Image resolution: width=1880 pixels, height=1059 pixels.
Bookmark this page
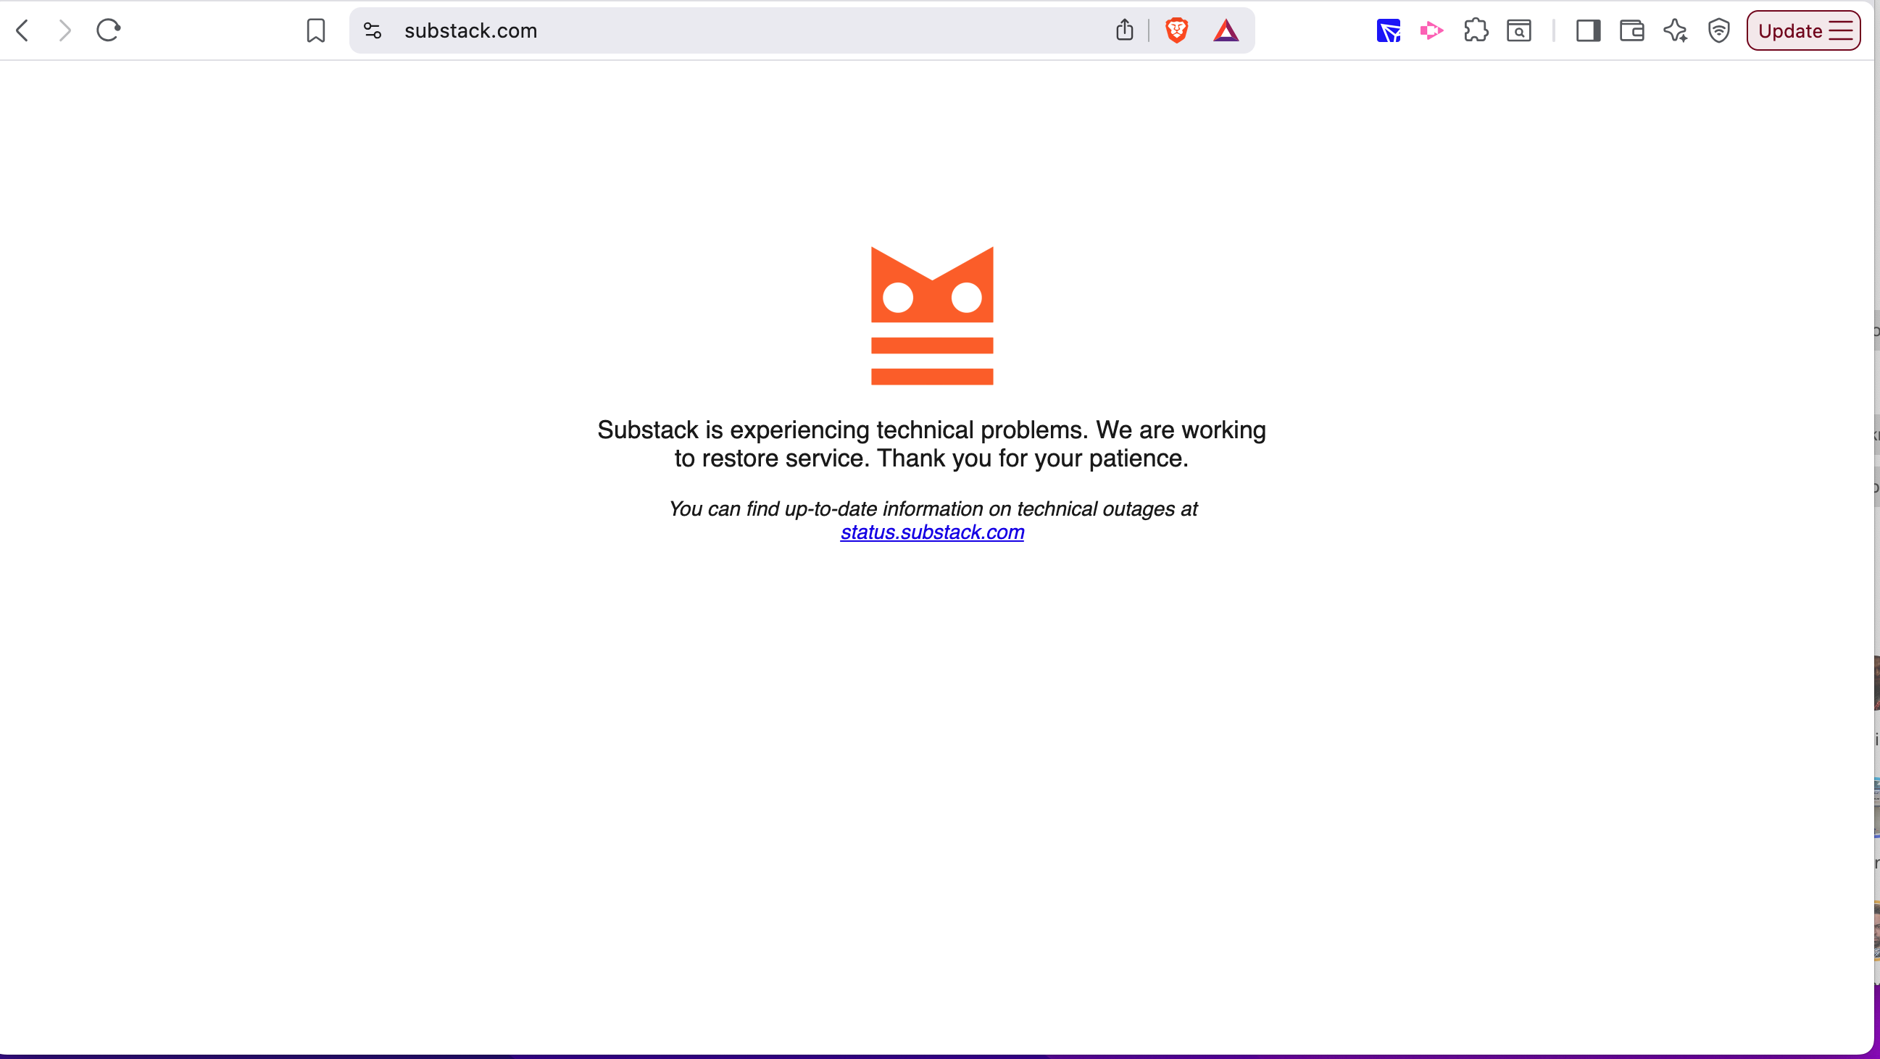click(316, 30)
